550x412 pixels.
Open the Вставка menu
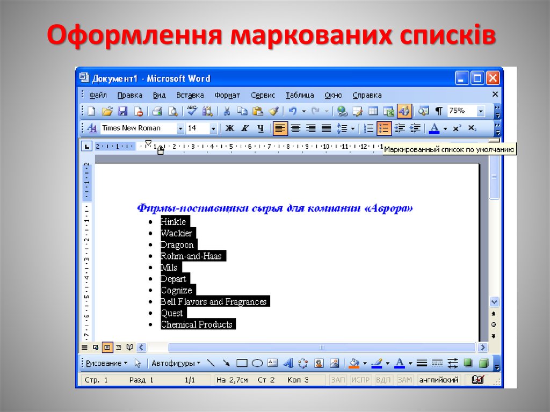190,95
